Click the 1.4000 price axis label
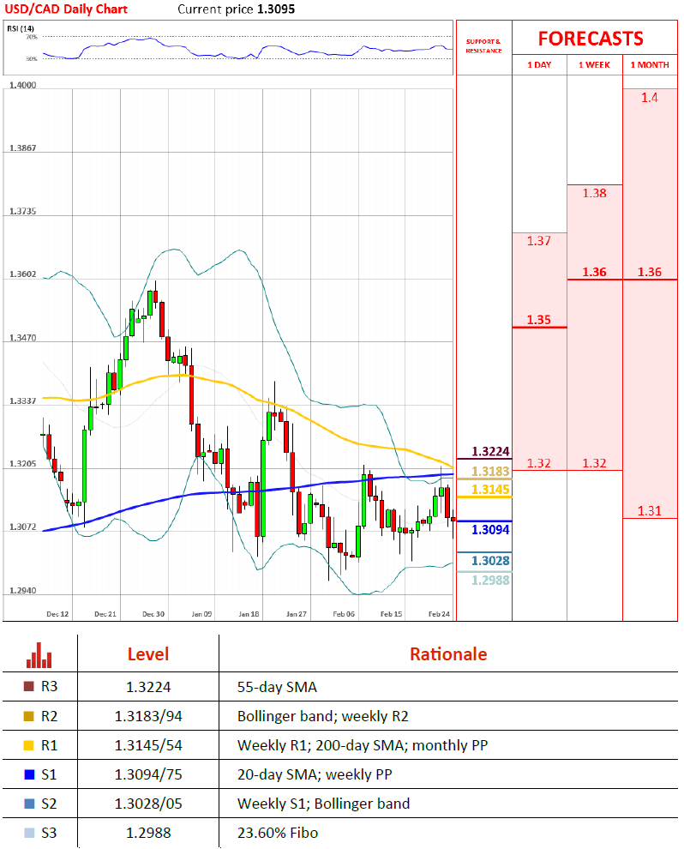 [x=23, y=85]
